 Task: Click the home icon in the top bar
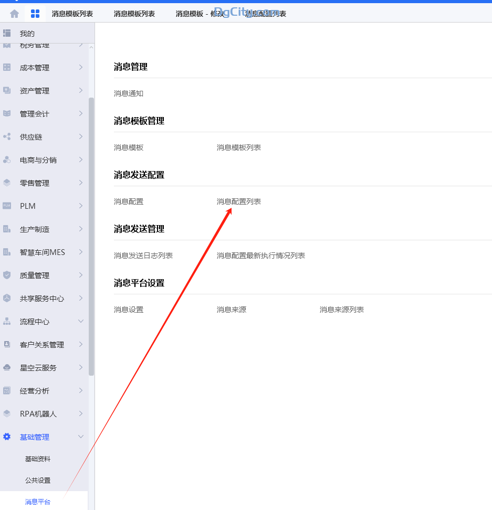pos(14,13)
